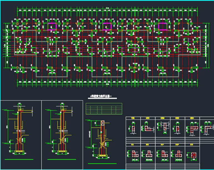Select the square 400 column section in bottom row
This screenshot has height=170, width=214.
click(x=193, y=155)
